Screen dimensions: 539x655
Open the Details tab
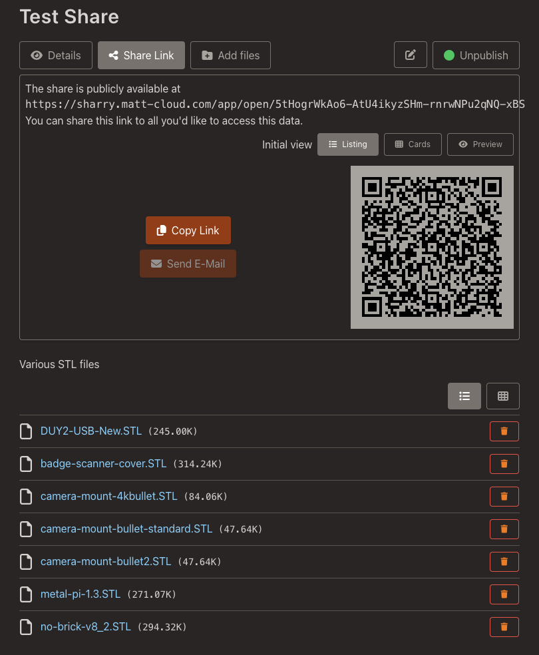point(56,55)
